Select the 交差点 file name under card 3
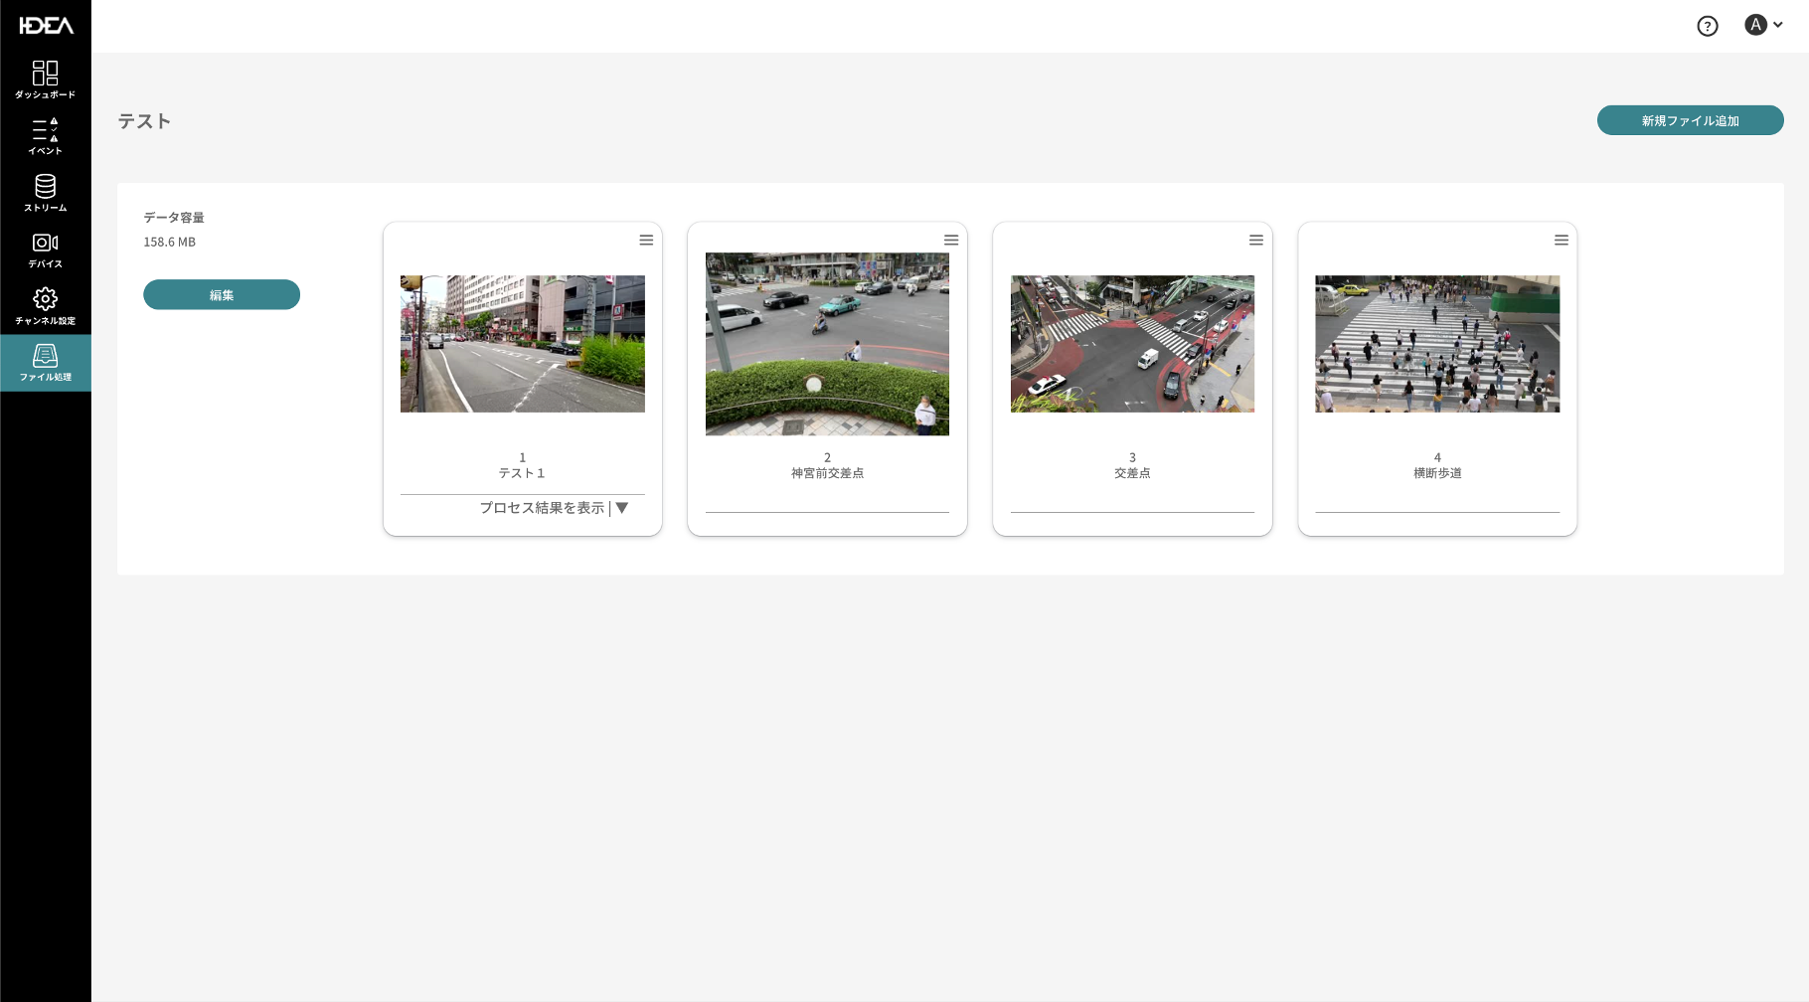The width and height of the screenshot is (1809, 1002). (x=1132, y=473)
